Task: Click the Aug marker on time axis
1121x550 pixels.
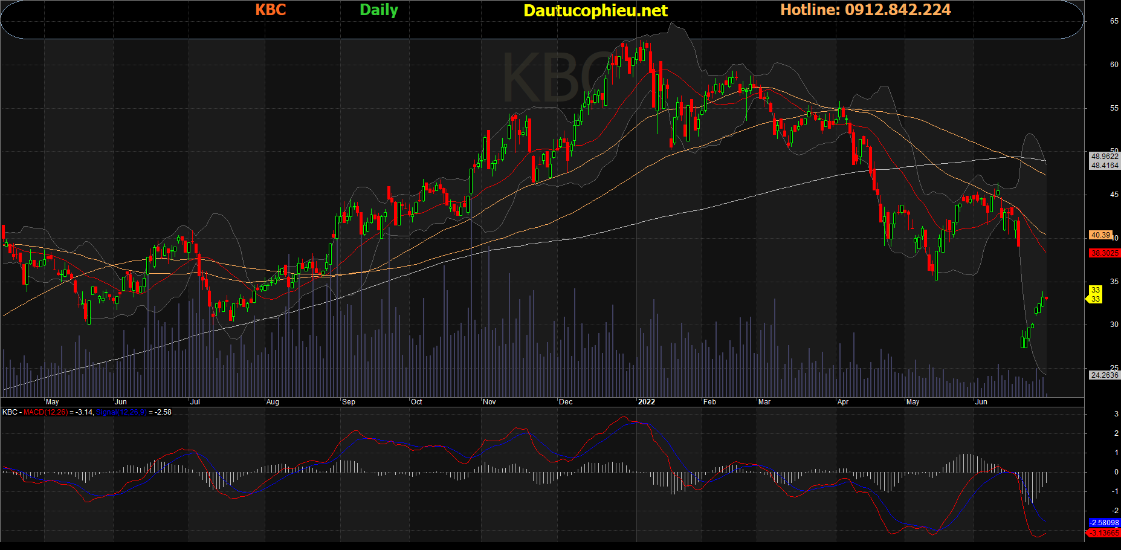Action: coord(273,402)
